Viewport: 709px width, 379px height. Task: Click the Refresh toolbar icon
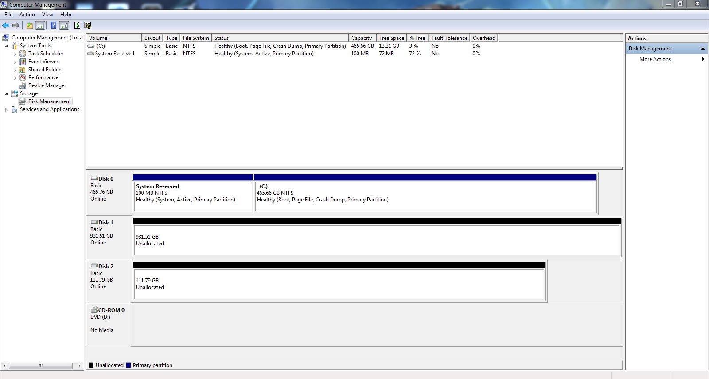coord(77,25)
